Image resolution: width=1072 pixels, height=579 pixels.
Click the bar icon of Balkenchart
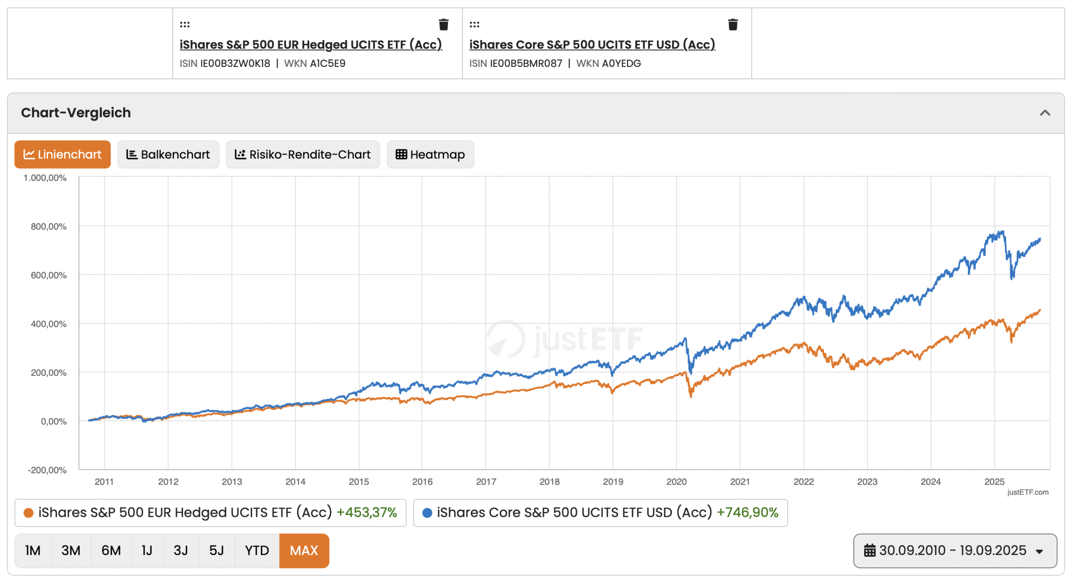click(132, 154)
